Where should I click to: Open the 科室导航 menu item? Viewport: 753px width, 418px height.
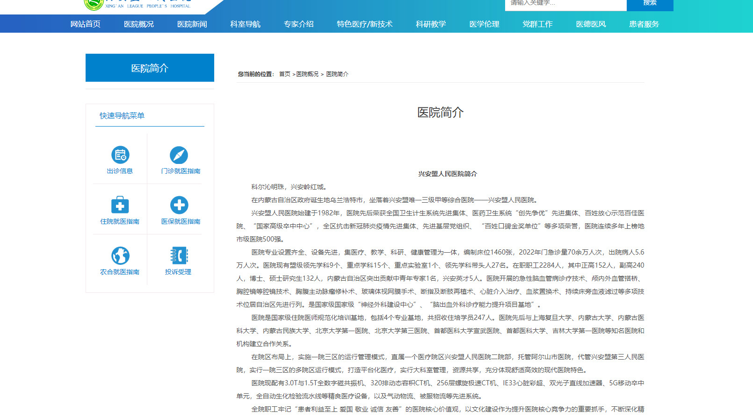click(x=246, y=24)
